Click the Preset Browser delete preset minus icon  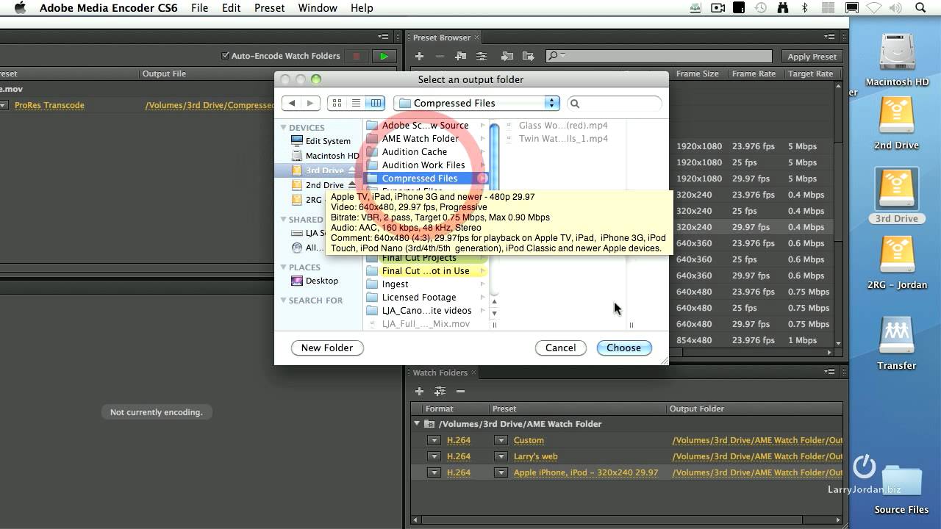(x=440, y=57)
